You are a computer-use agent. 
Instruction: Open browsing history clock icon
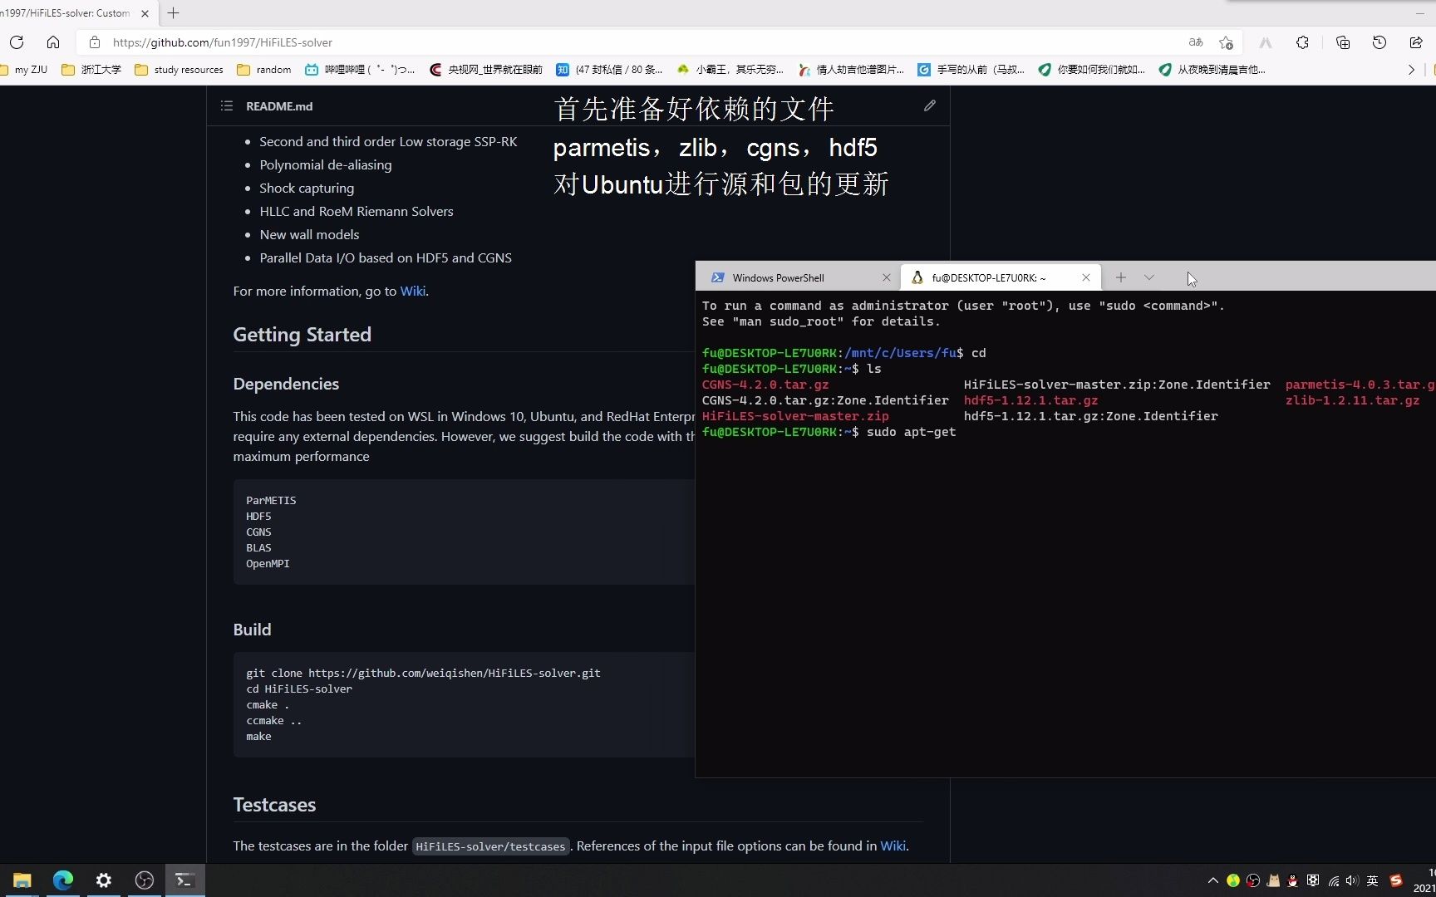click(x=1379, y=42)
